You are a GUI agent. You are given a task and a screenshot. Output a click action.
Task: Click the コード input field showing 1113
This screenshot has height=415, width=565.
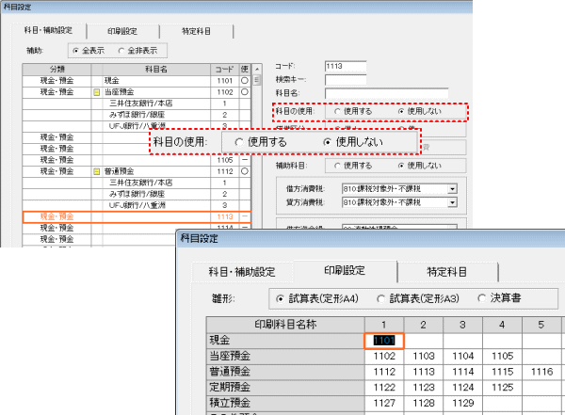(x=346, y=66)
